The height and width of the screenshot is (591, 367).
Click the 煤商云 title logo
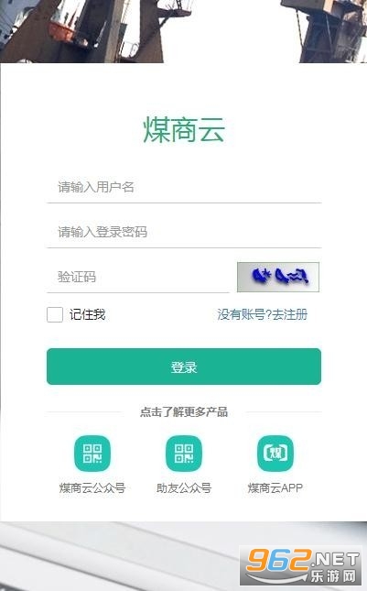184,129
